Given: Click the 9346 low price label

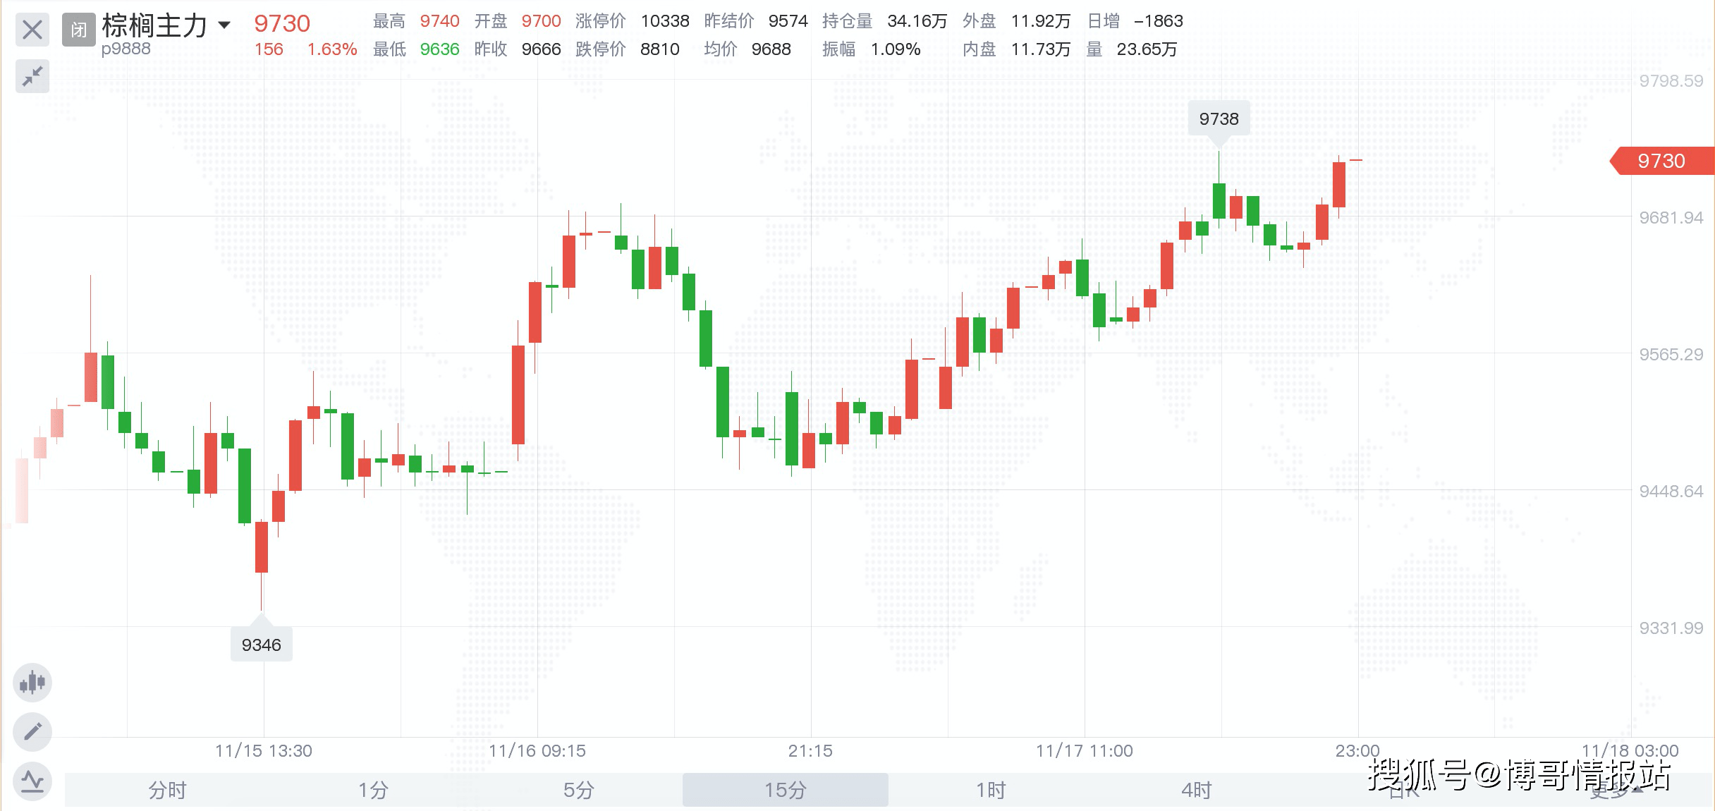Looking at the screenshot, I should coord(262,645).
